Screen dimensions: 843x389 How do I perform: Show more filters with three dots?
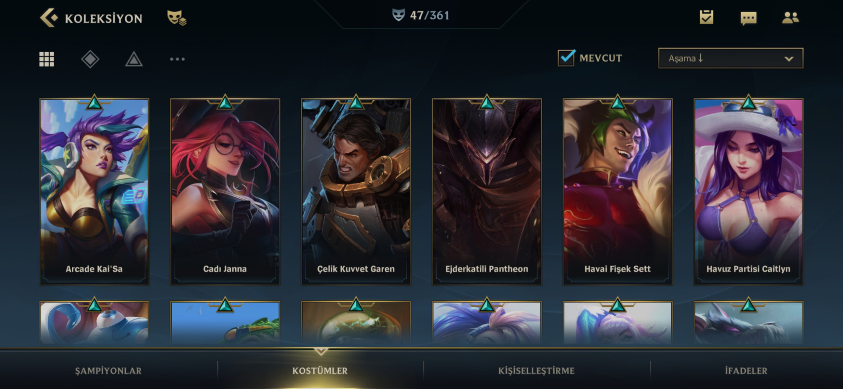177,59
